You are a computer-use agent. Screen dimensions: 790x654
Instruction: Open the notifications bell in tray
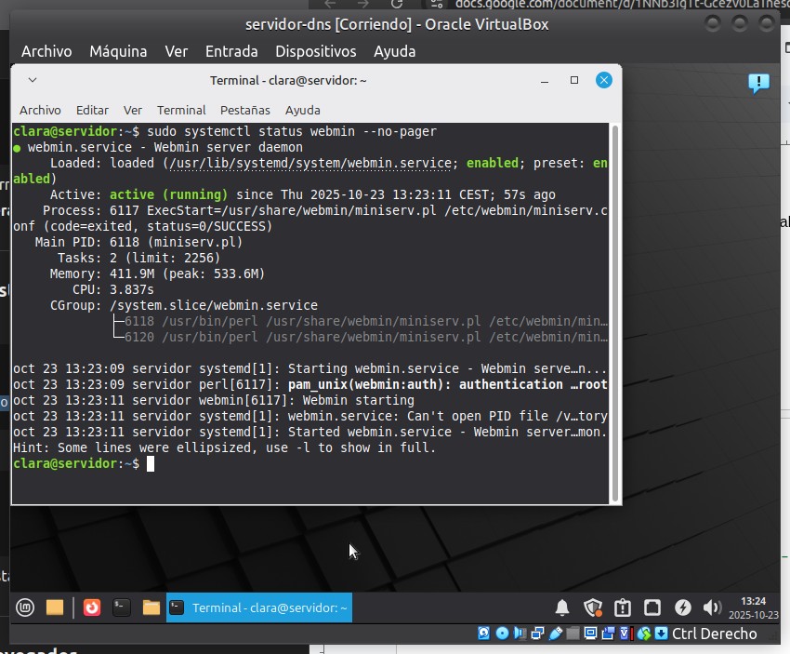(x=562, y=607)
